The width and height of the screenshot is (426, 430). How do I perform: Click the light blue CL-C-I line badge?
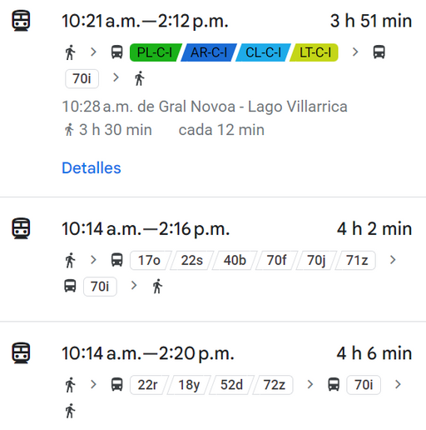tap(263, 52)
